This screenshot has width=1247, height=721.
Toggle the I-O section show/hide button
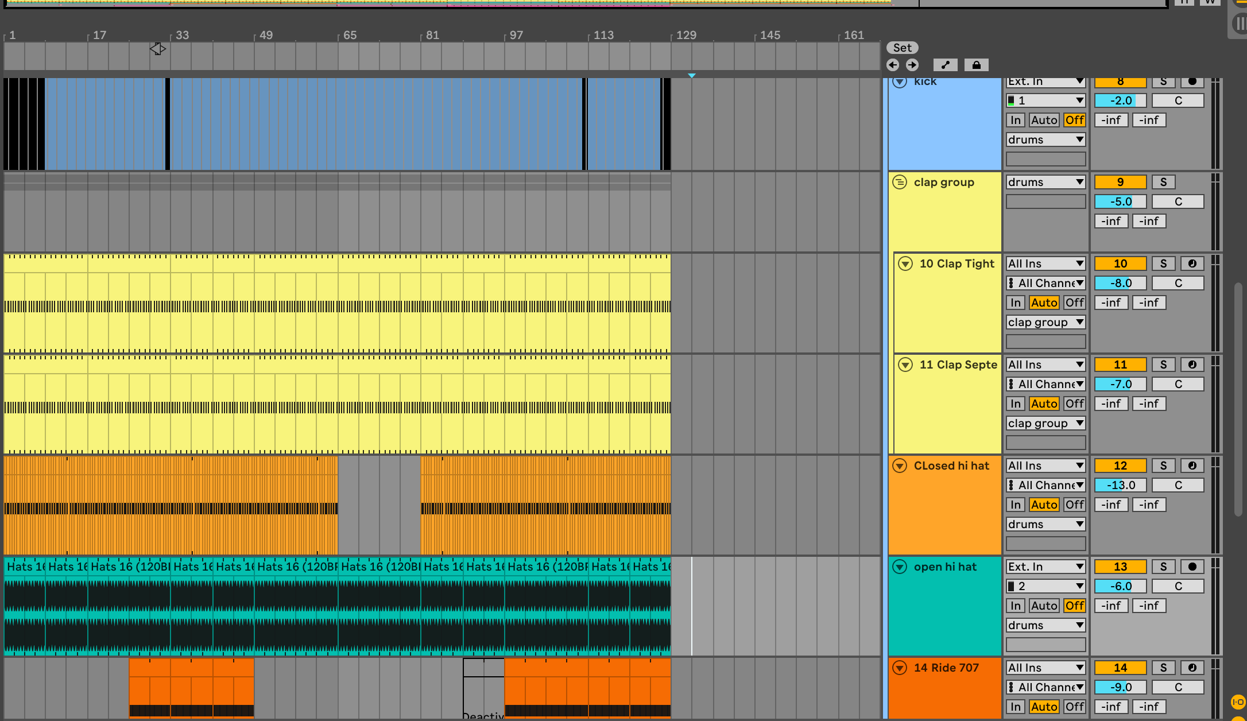tap(1238, 702)
